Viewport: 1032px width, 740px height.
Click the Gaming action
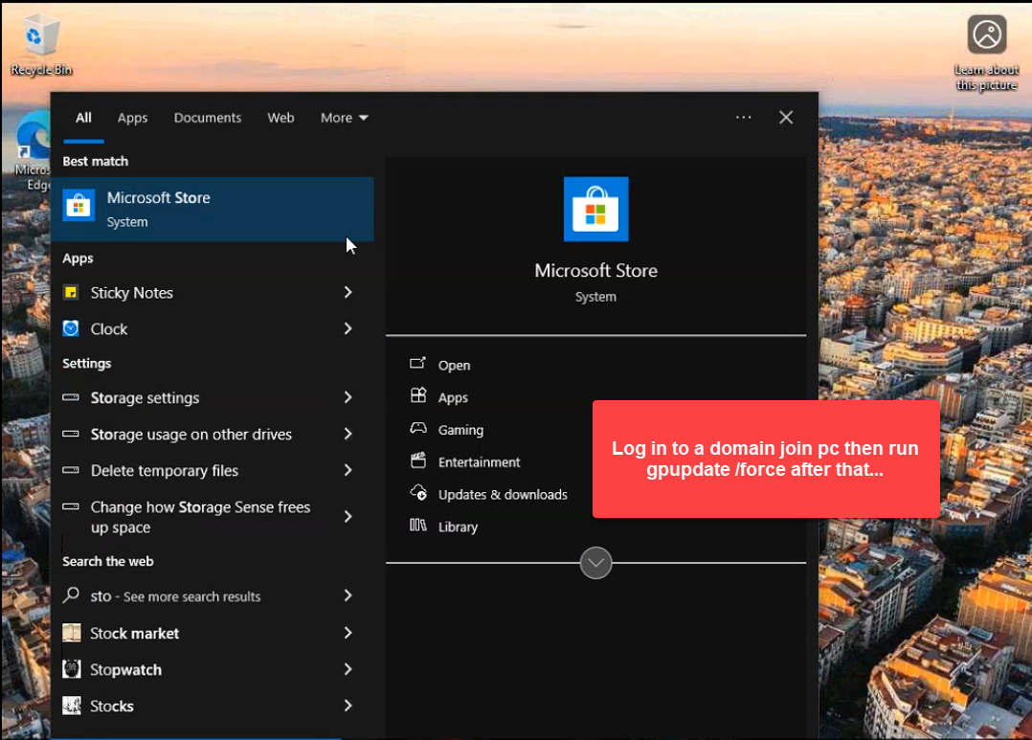460,430
